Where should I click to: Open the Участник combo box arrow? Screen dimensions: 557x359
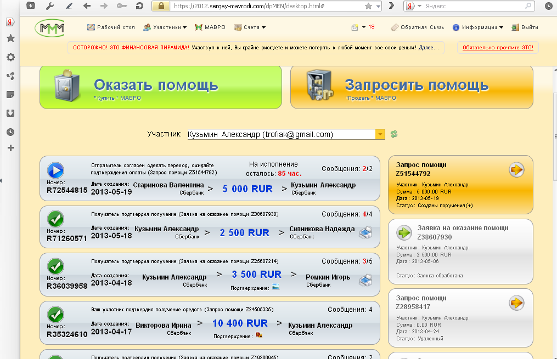tap(380, 134)
